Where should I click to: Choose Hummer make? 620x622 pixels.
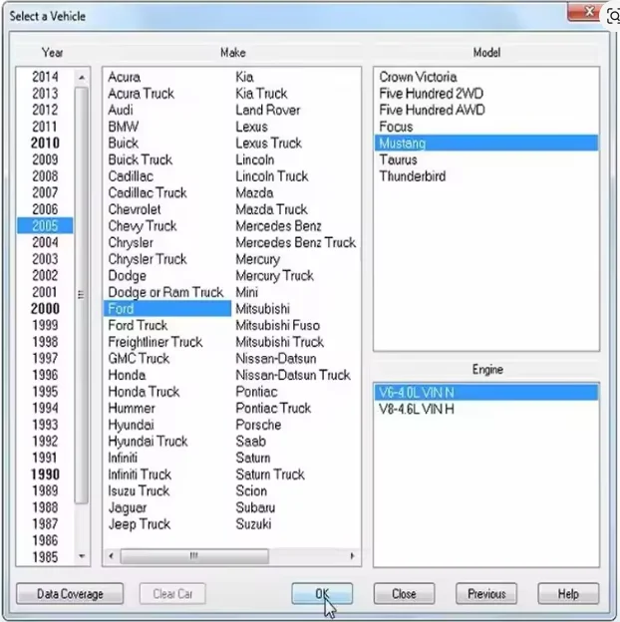tap(132, 408)
